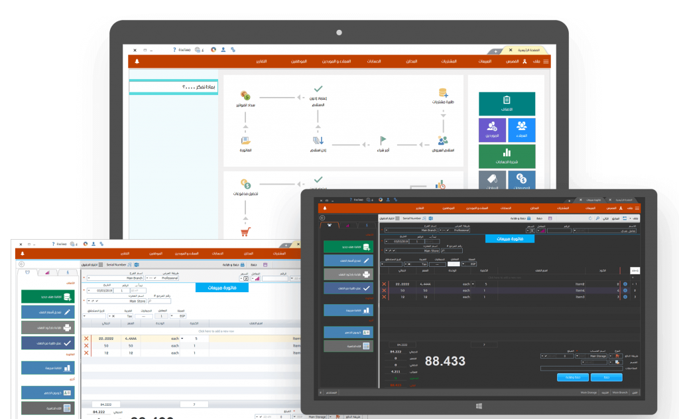Image resolution: width=679 pixels, height=419 pixels.
Task: Open the date 03/03/2019 dropdown in the light invoice window
Action: coord(89,291)
